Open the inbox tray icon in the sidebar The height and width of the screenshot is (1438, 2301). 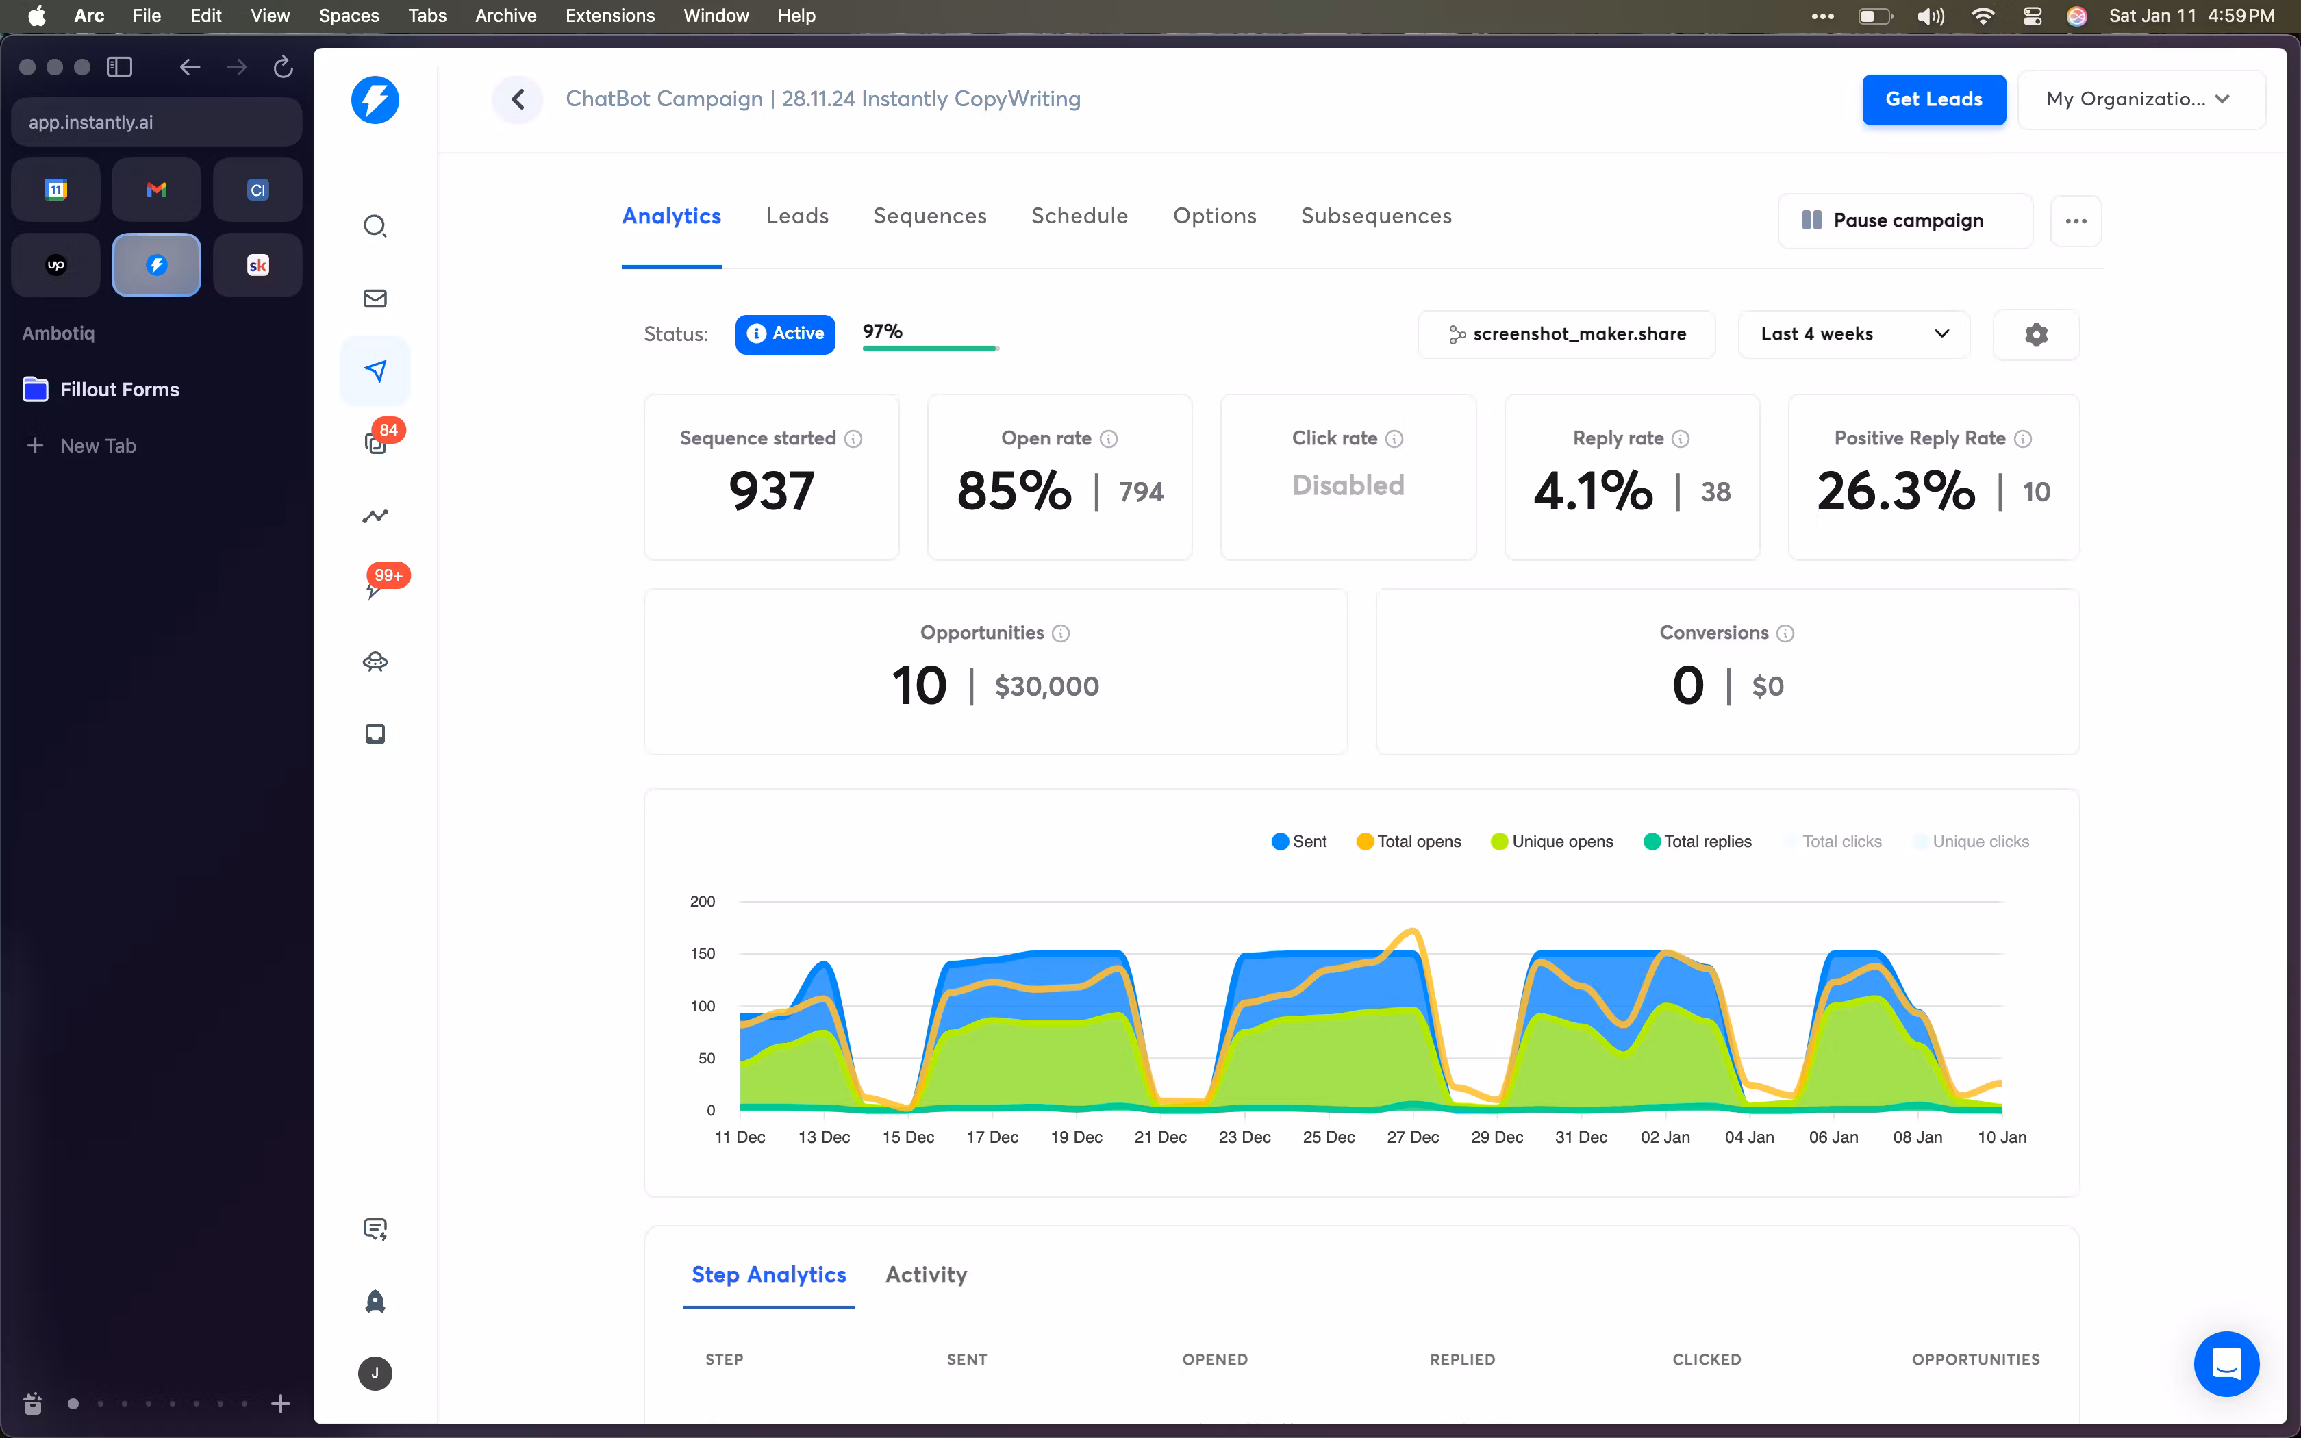(x=375, y=733)
